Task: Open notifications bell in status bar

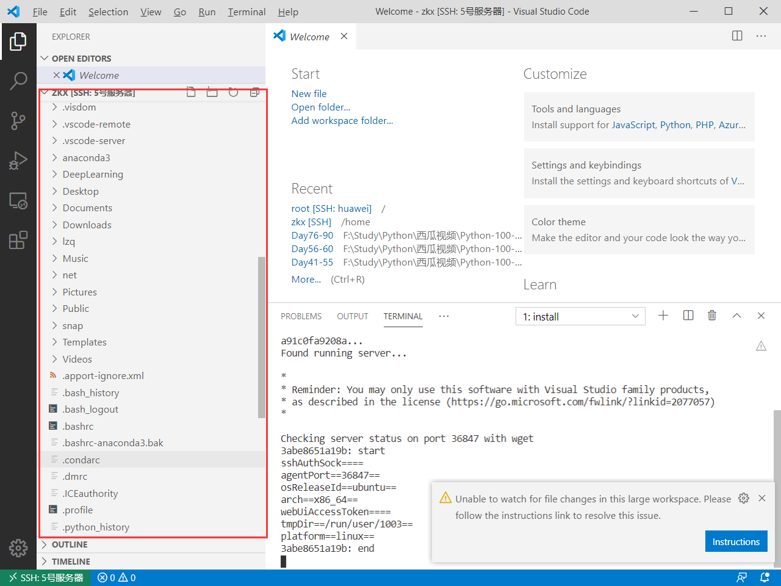Action: (x=765, y=577)
